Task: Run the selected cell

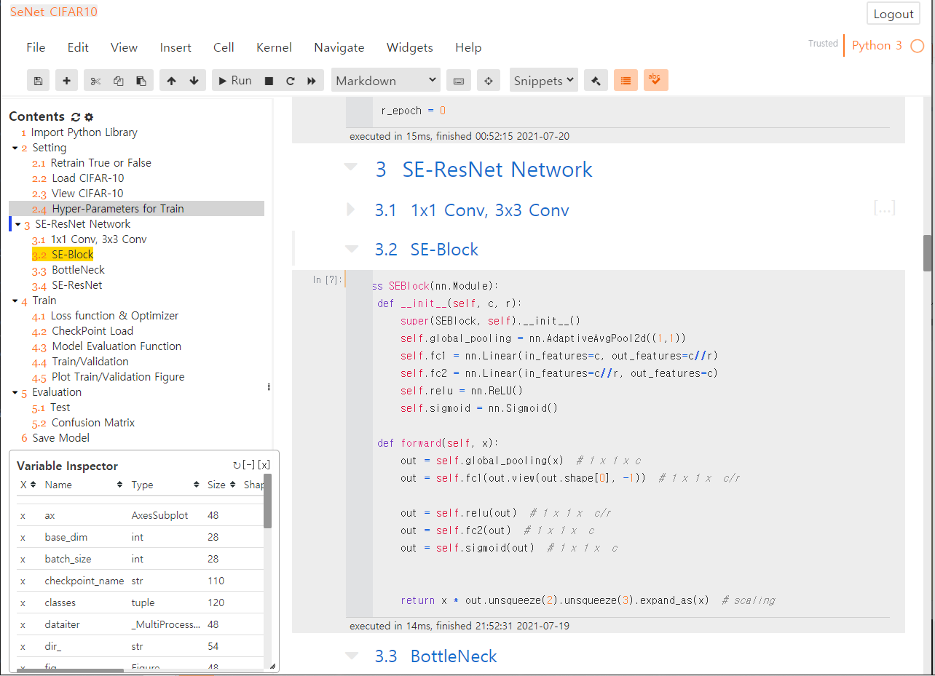Action: pos(234,81)
